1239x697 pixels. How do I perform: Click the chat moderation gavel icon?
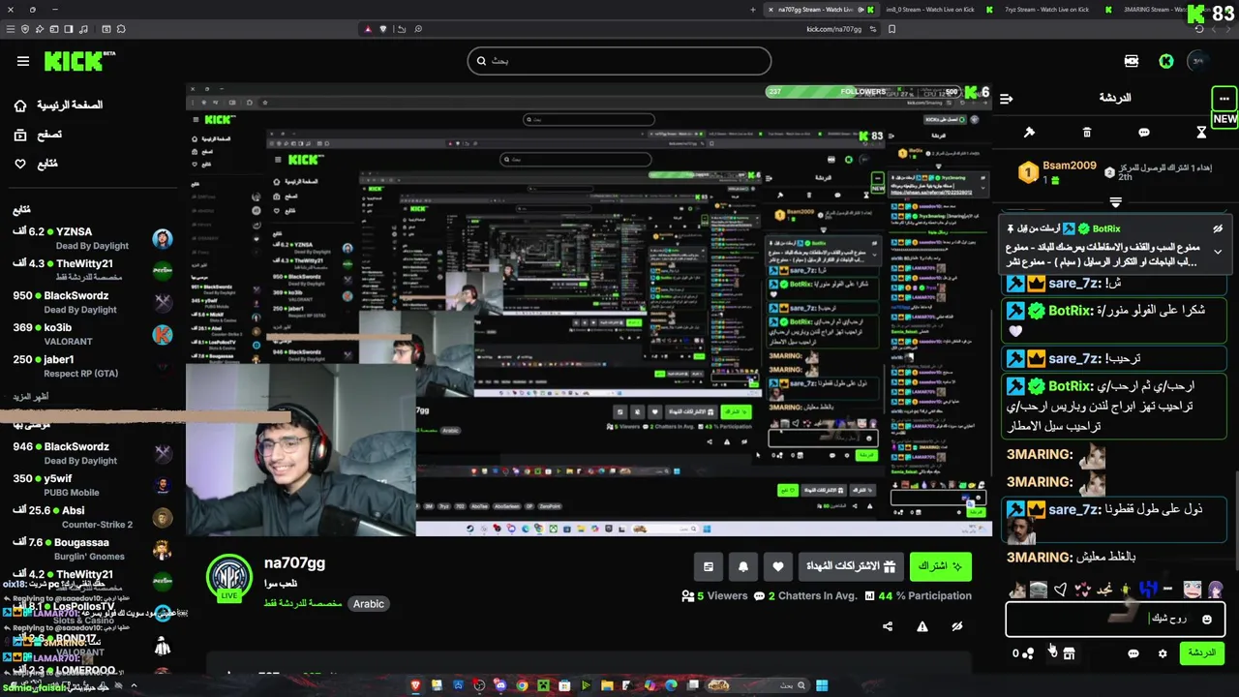(1029, 132)
